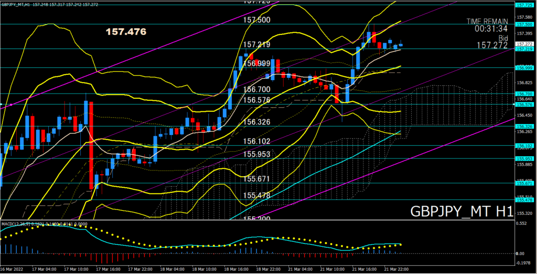Image resolution: width=537 pixels, height=274 pixels.
Task: Click the 18 Mar 04:00 time label
Action: 171,269
